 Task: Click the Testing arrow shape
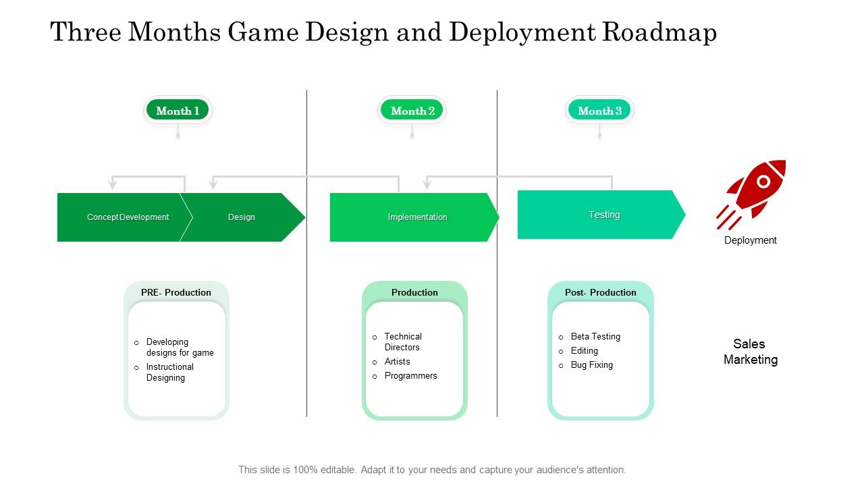pos(601,215)
